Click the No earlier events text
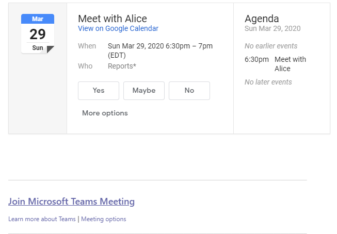The image size is (337, 234). tap(271, 46)
